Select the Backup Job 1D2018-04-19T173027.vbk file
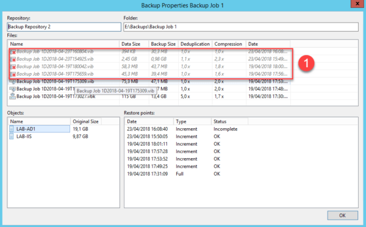The width and height of the screenshot is (366, 227). 56,96
